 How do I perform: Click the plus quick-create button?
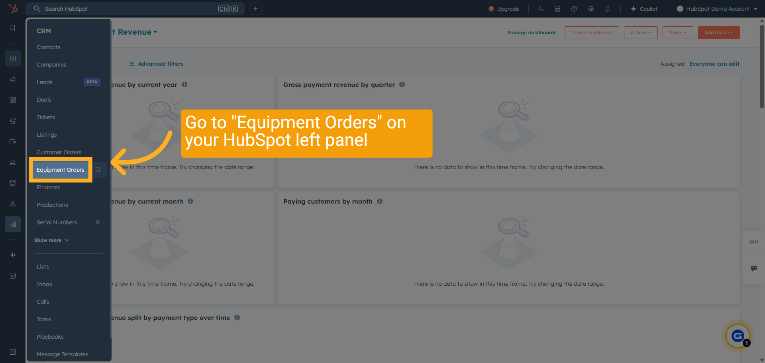click(256, 9)
